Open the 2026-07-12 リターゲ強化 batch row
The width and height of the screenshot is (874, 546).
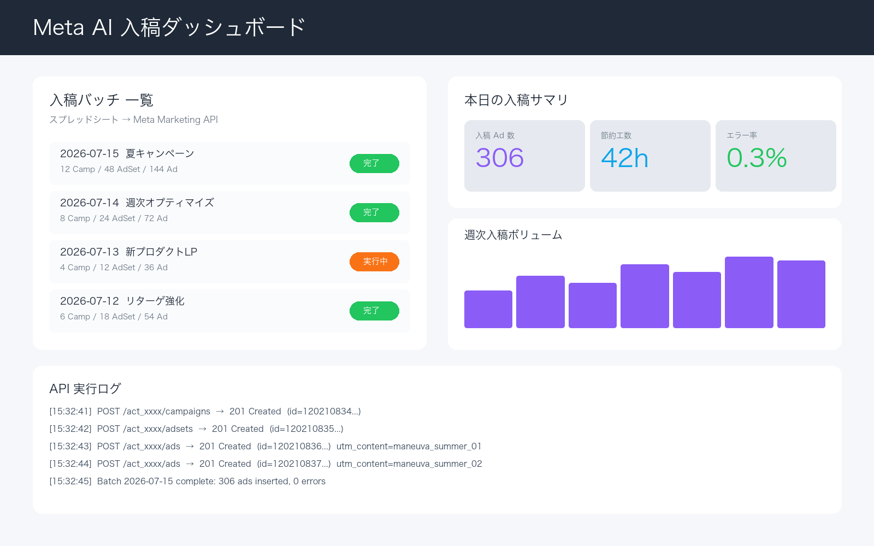(x=229, y=311)
